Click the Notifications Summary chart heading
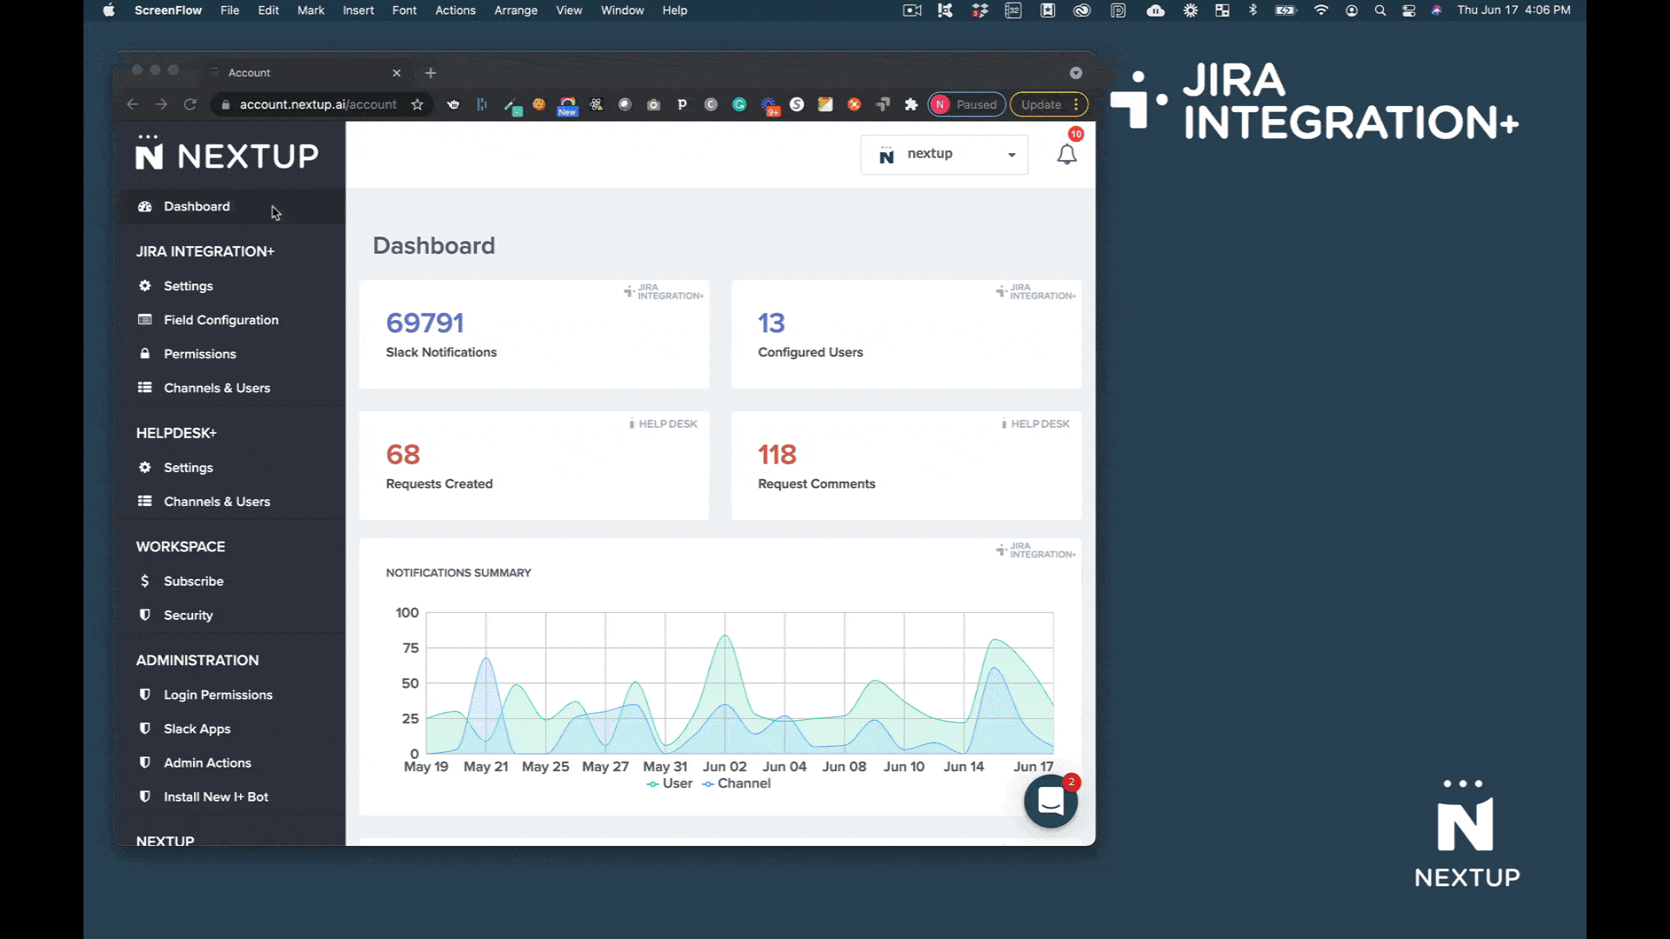1670x939 pixels. (458, 573)
